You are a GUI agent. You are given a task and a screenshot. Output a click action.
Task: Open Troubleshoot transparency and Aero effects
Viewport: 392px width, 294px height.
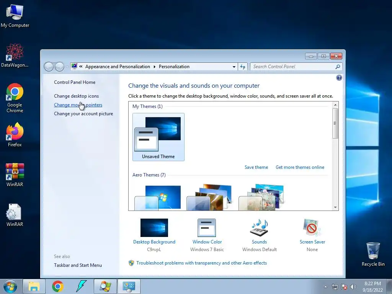click(x=201, y=263)
